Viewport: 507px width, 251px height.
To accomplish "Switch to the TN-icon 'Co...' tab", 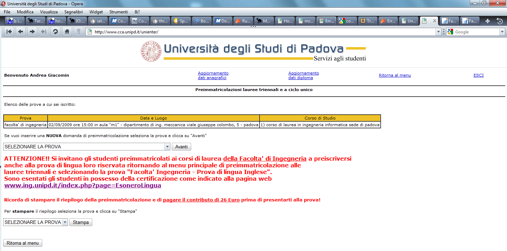I will [x=139, y=21].
